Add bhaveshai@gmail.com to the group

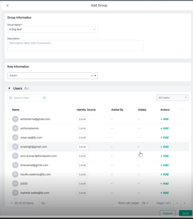tap(164, 165)
